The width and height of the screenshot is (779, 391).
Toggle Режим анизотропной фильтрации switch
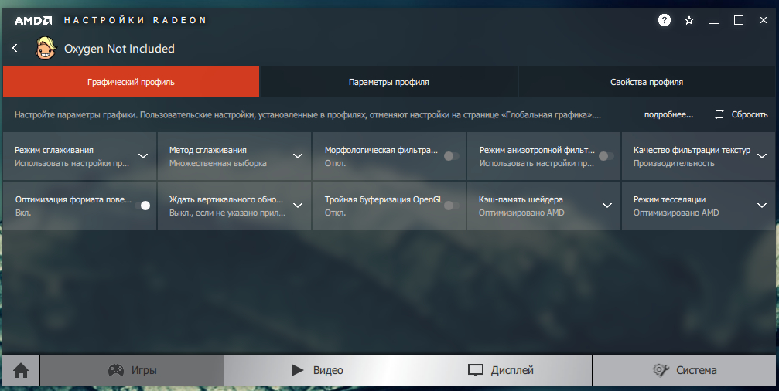606,156
